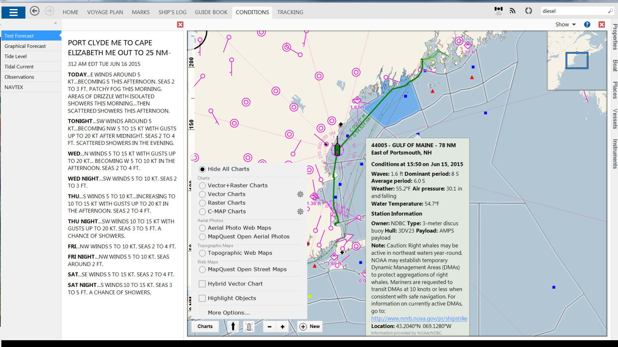Click the search magnifier icon

click(610, 11)
